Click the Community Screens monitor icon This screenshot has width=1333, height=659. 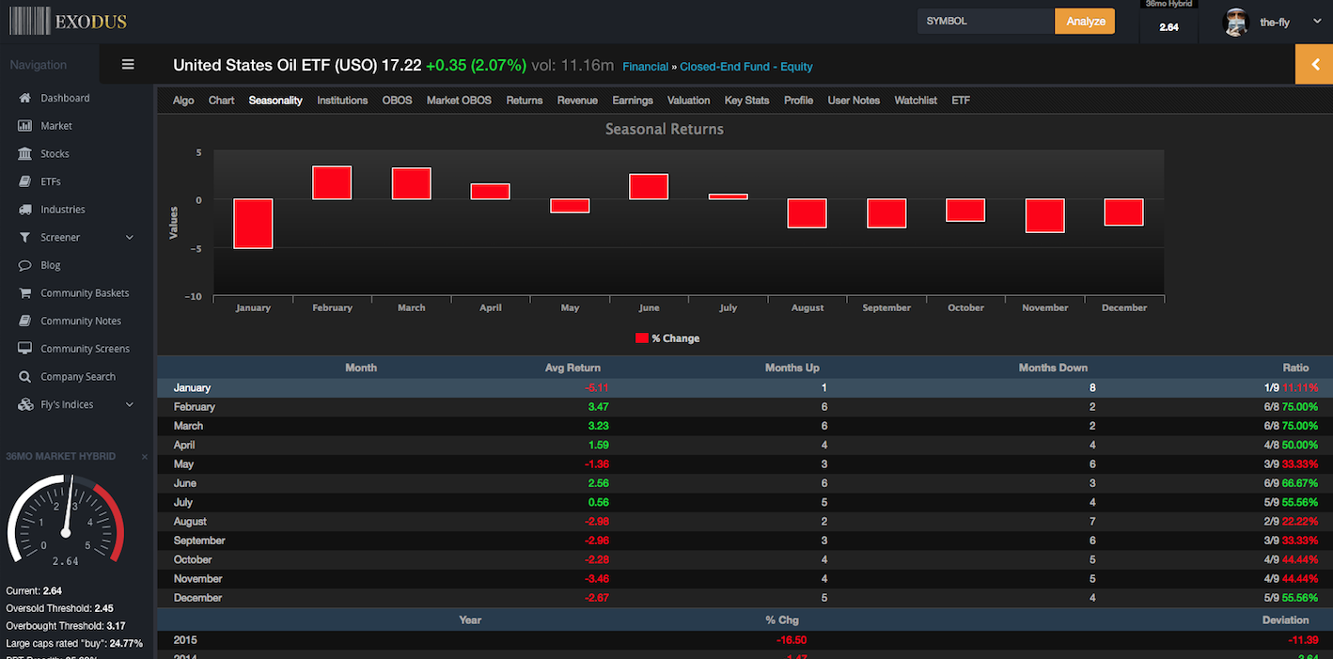coord(24,349)
